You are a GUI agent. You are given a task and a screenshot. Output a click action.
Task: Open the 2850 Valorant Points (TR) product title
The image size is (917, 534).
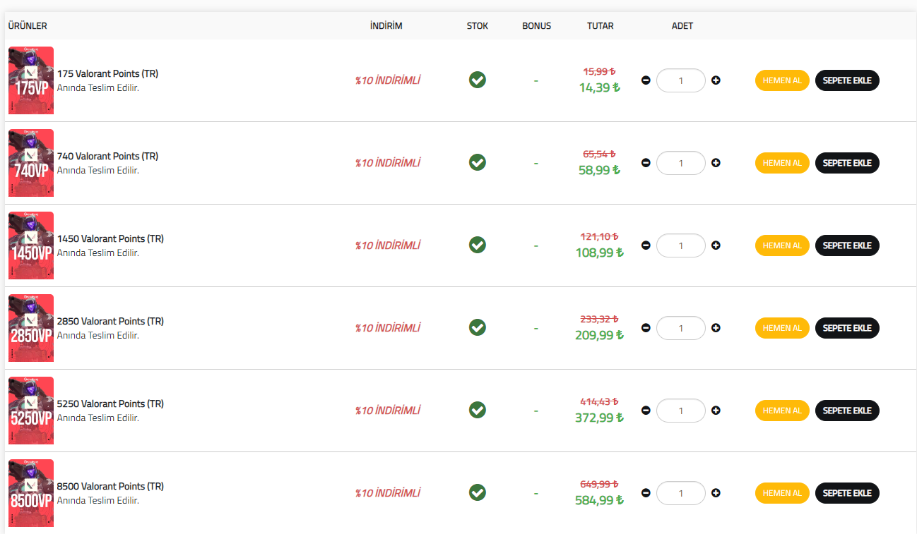tap(110, 321)
